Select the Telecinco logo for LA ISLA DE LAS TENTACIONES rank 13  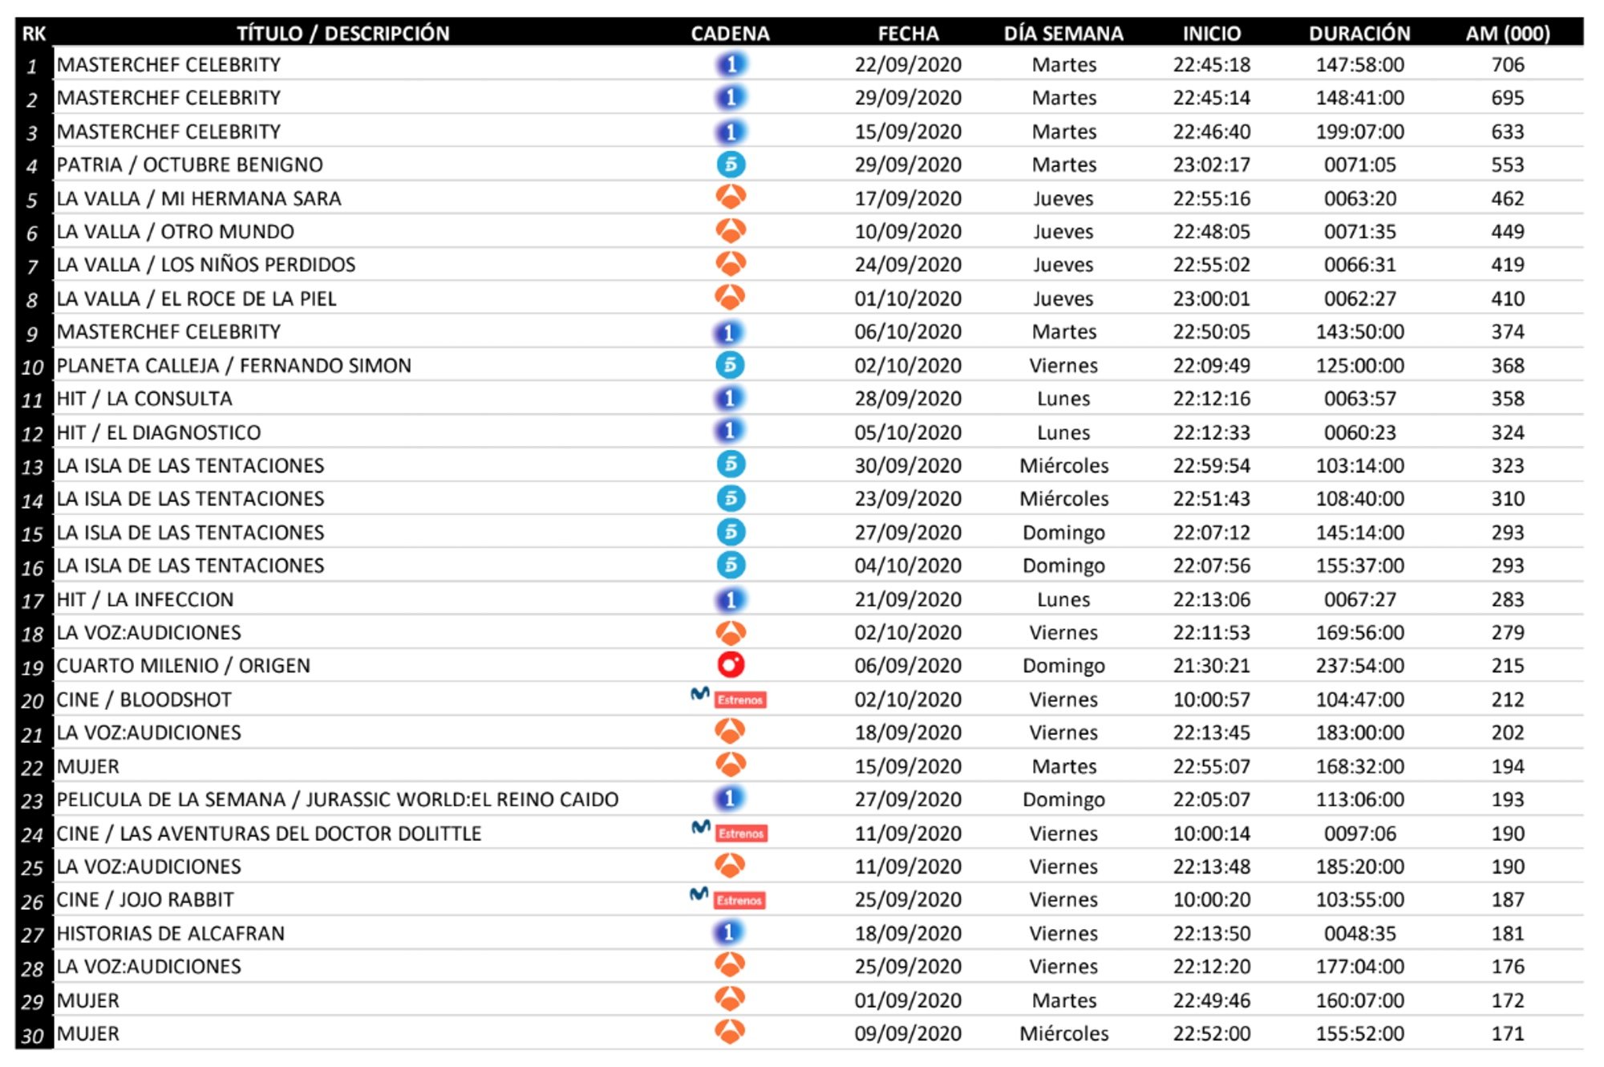click(x=733, y=465)
